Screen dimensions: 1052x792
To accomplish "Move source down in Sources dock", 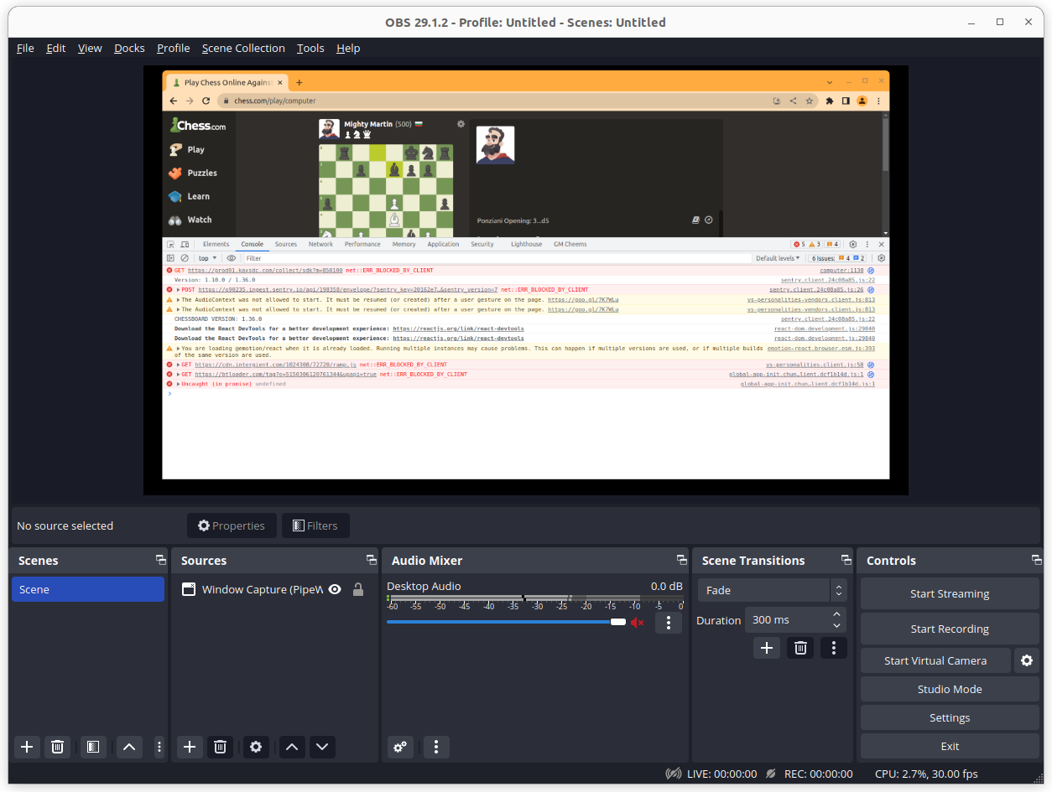I will pos(322,747).
